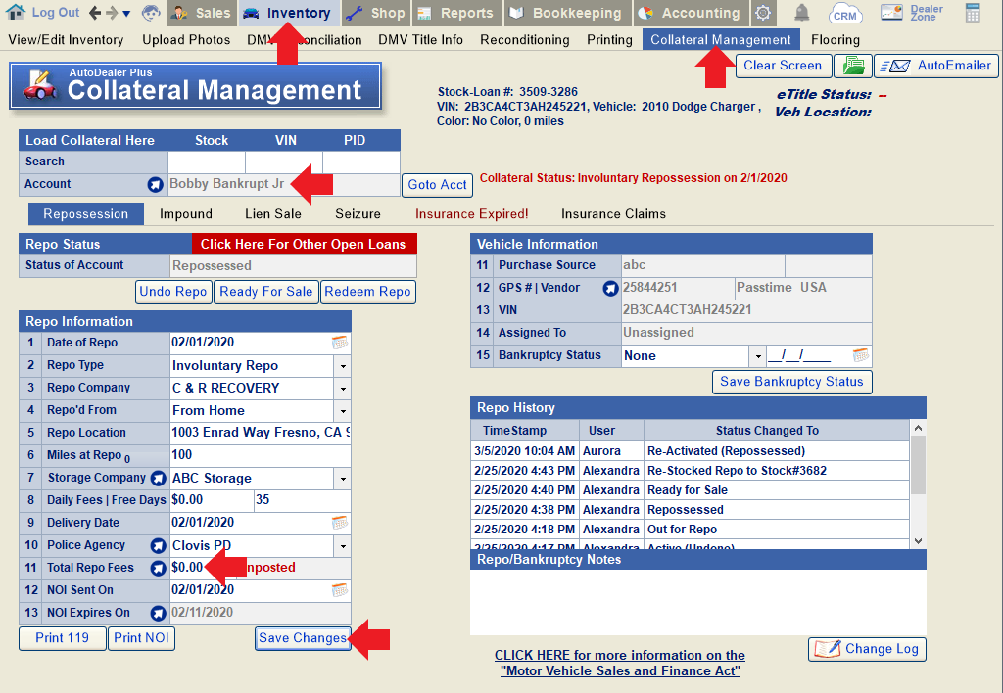Image resolution: width=1003 pixels, height=693 pixels.
Task: Open the settings gear icon
Action: pyautogui.click(x=762, y=13)
